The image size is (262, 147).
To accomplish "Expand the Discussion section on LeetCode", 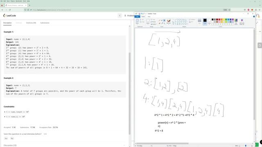I will [64, 145].
